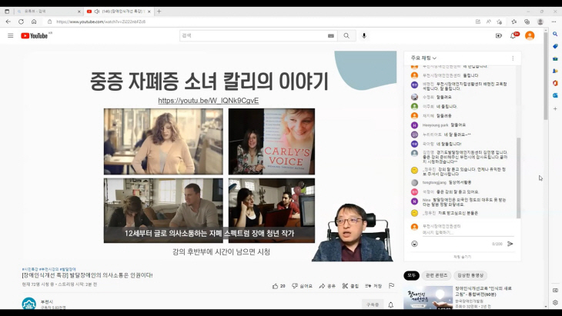Open the youtu.be link on the slide
Image resolution: width=562 pixels, height=316 pixels.
click(x=208, y=101)
